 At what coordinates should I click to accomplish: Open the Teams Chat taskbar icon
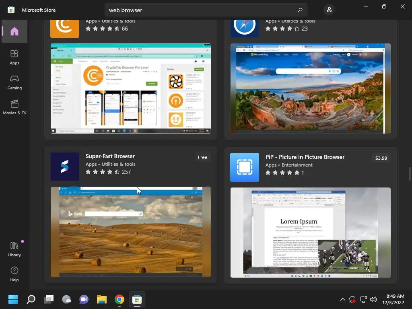tap(84, 299)
